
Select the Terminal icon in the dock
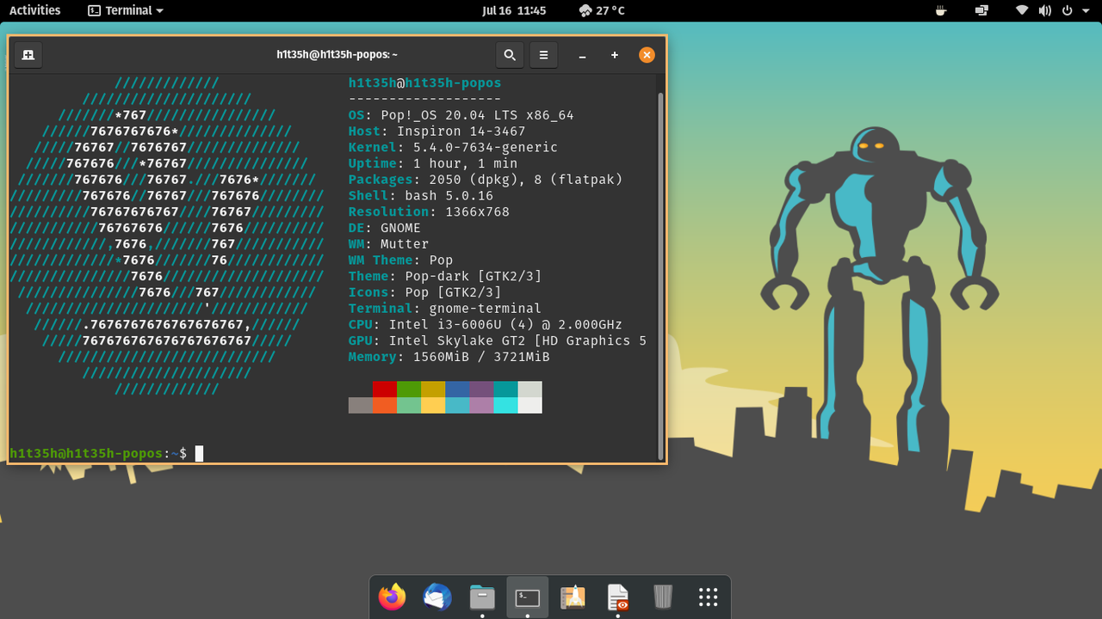528,597
